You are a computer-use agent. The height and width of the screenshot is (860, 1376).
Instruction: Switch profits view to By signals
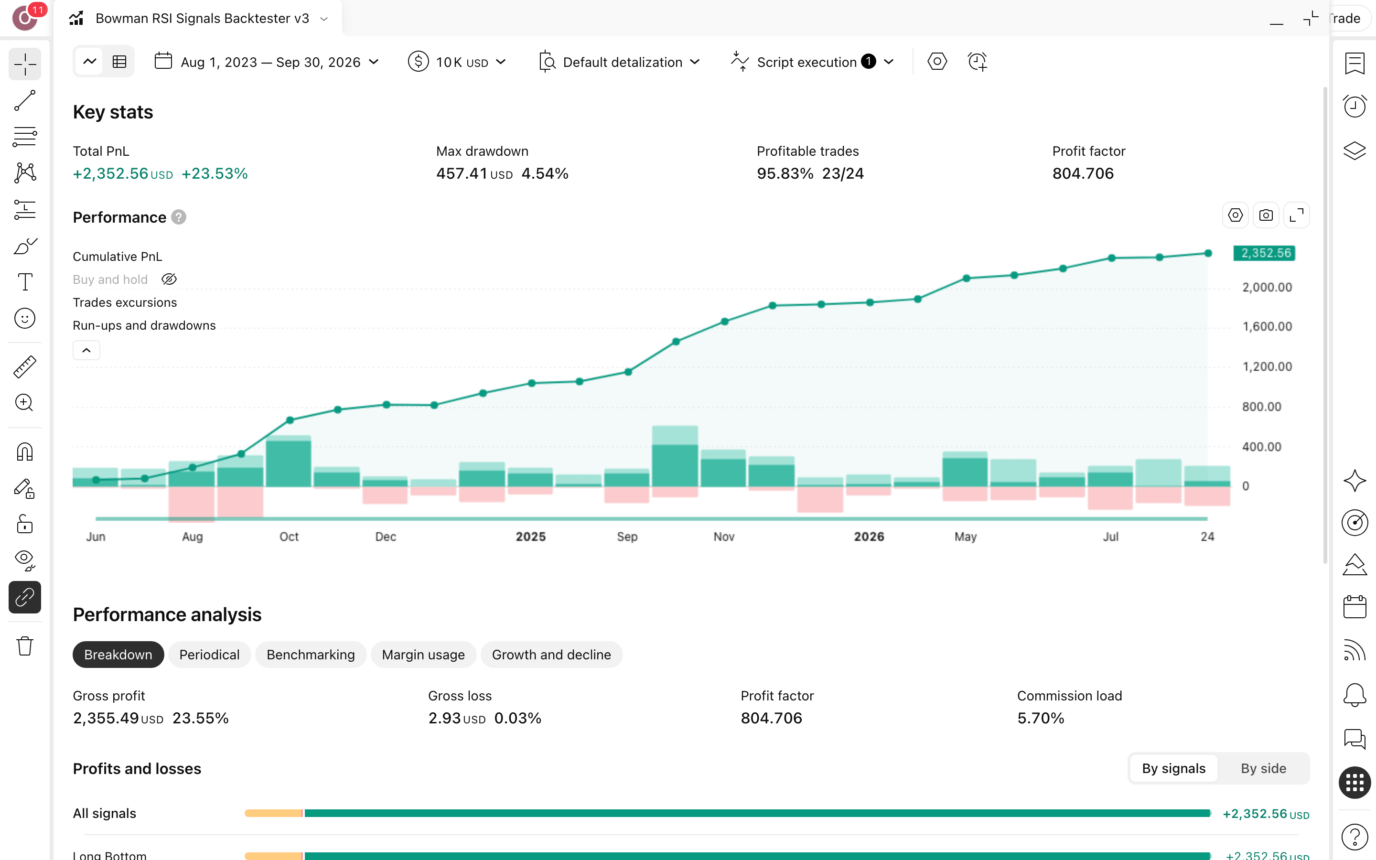(x=1173, y=768)
